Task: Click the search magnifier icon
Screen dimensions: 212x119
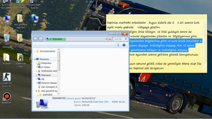Action: pos(126,39)
